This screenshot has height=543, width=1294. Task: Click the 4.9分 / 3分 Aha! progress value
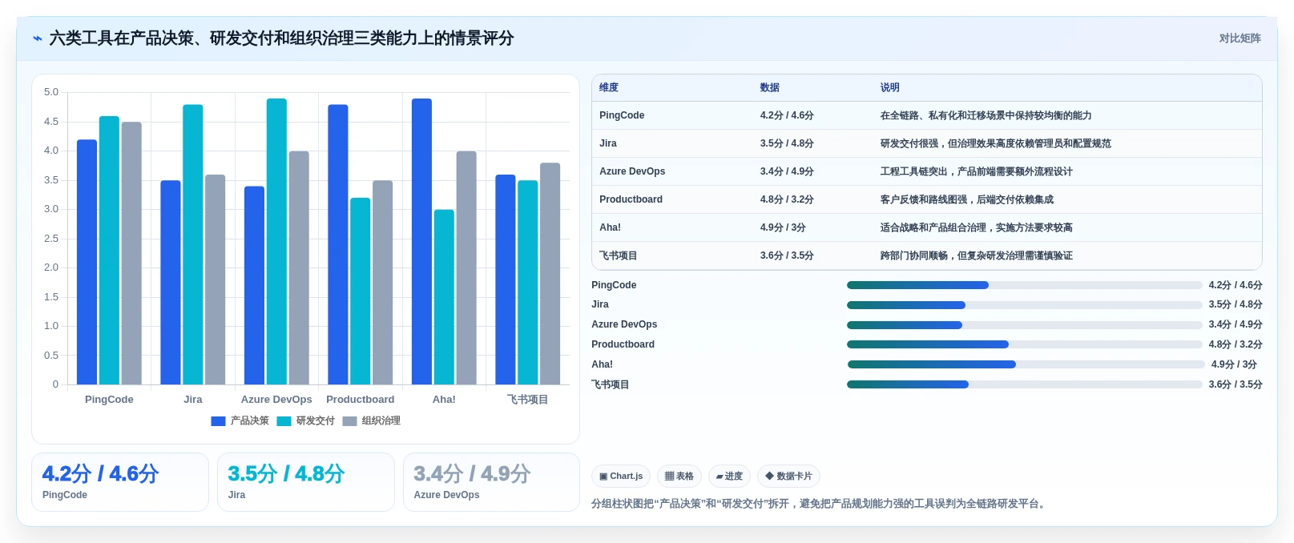coord(1234,365)
